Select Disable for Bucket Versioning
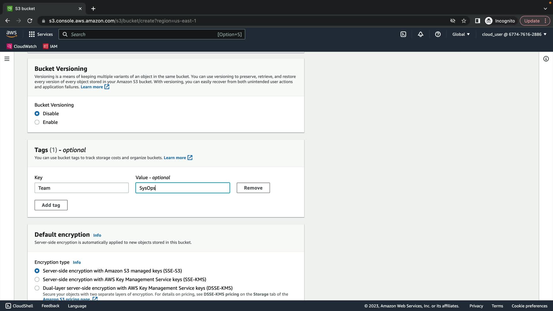The width and height of the screenshot is (553, 311). click(37, 113)
